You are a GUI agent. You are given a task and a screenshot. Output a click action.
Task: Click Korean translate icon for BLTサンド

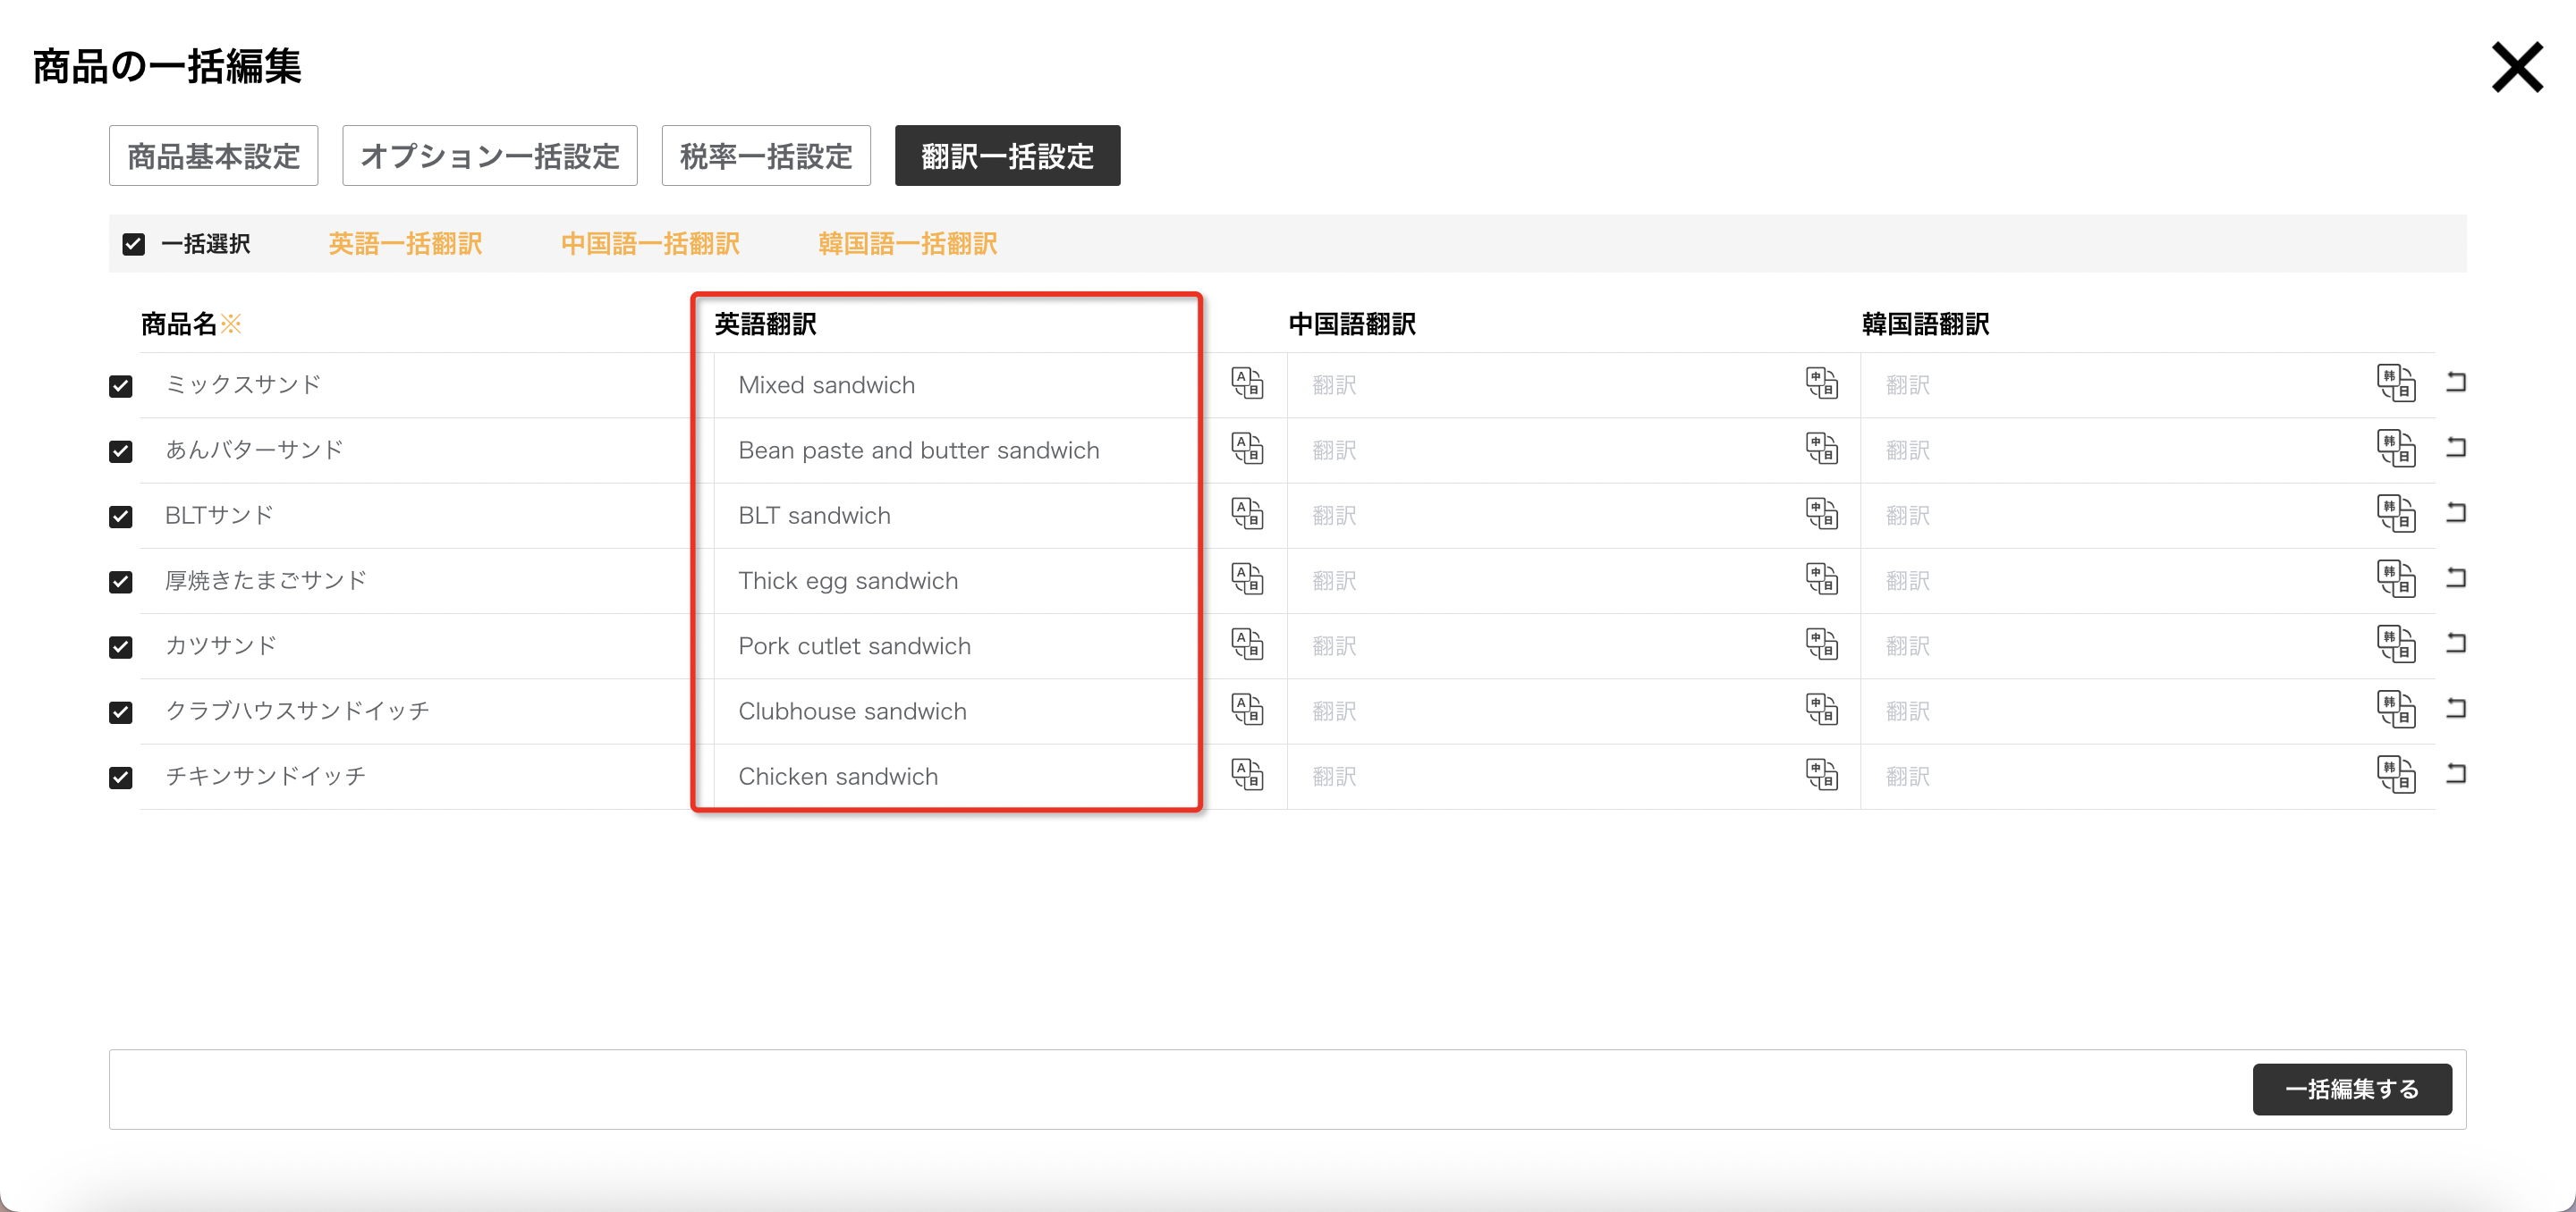tap(2396, 515)
